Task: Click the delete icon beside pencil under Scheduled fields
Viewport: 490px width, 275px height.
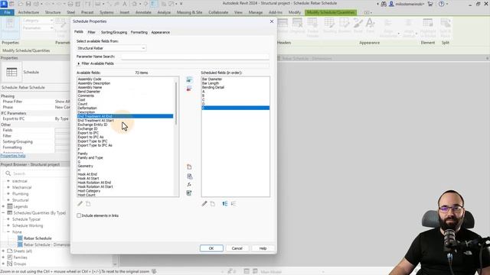Action: pos(213,204)
